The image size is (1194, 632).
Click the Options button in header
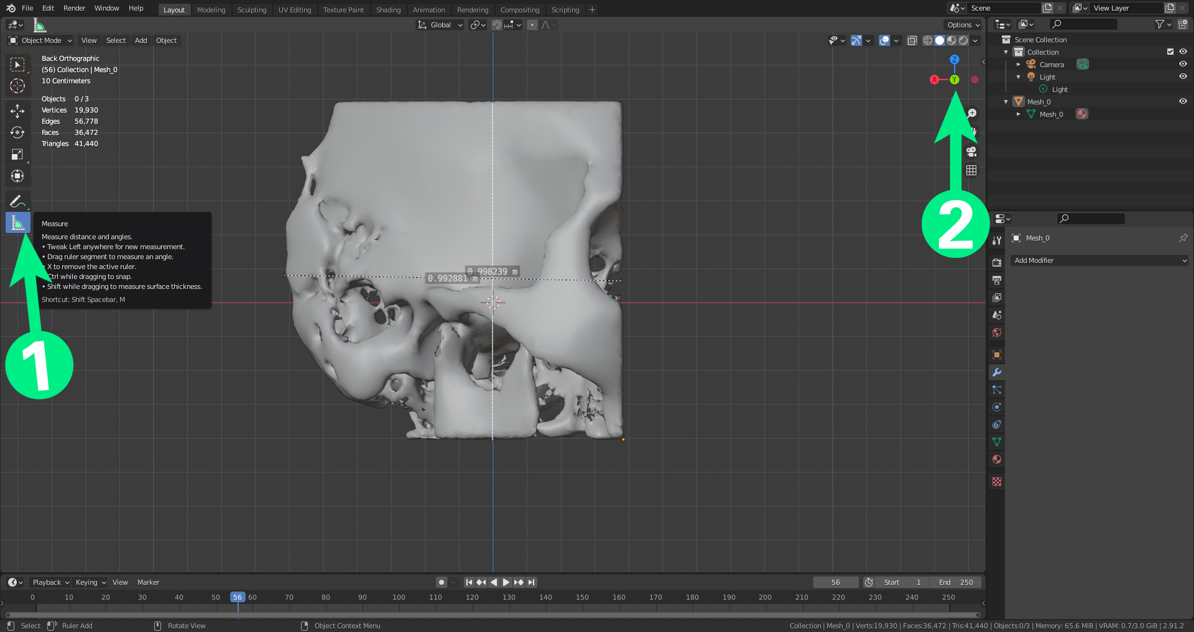[x=962, y=25]
